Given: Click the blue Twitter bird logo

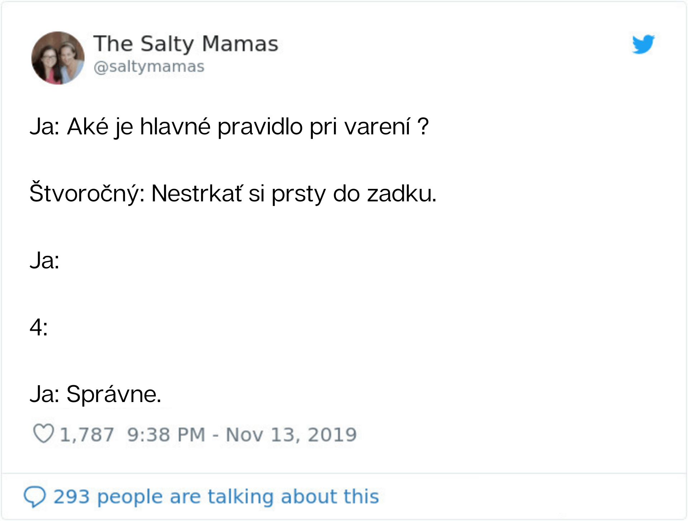Looking at the screenshot, I should 643,44.
